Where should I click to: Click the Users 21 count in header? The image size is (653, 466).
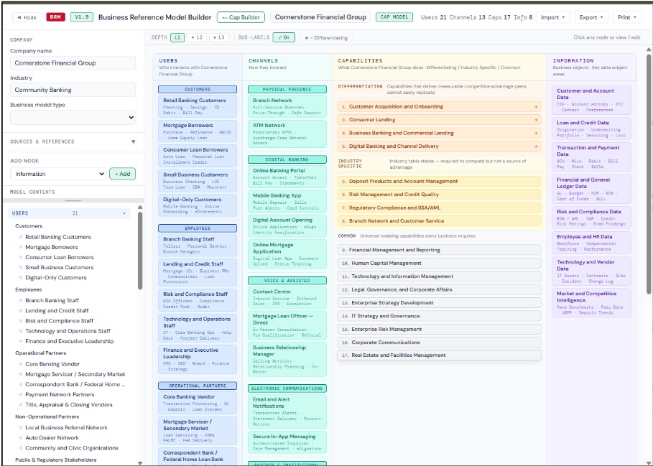[x=433, y=17]
